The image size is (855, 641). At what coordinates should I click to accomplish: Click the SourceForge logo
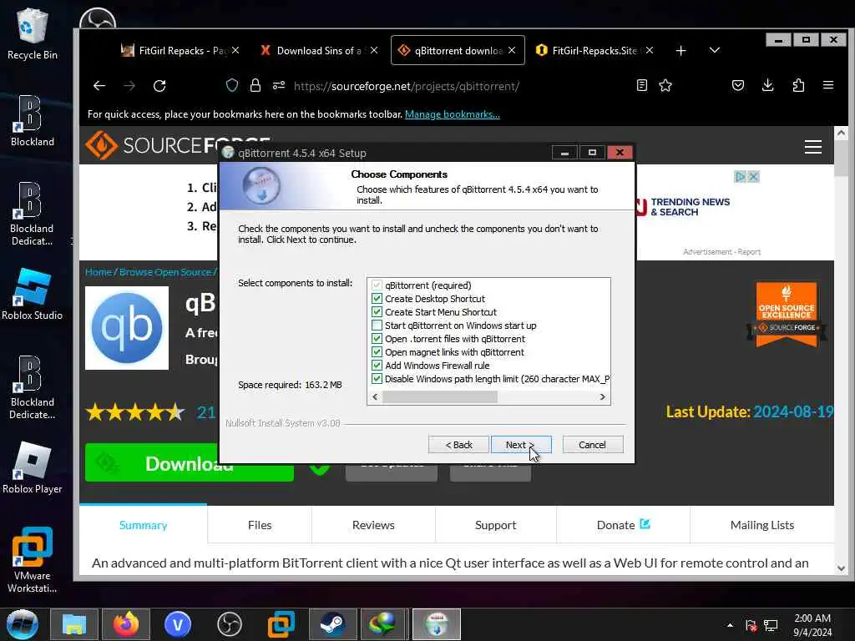click(x=178, y=145)
